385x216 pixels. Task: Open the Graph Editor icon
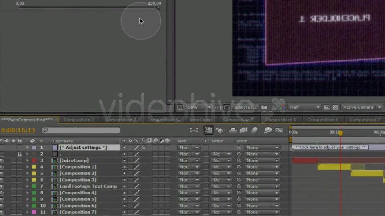279,130
